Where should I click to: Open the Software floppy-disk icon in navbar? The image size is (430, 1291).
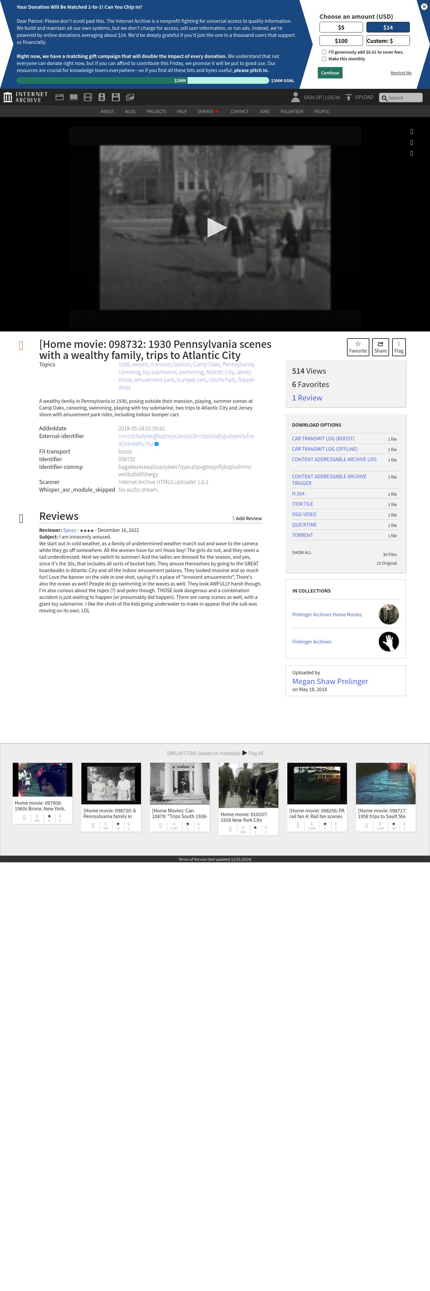tap(116, 97)
